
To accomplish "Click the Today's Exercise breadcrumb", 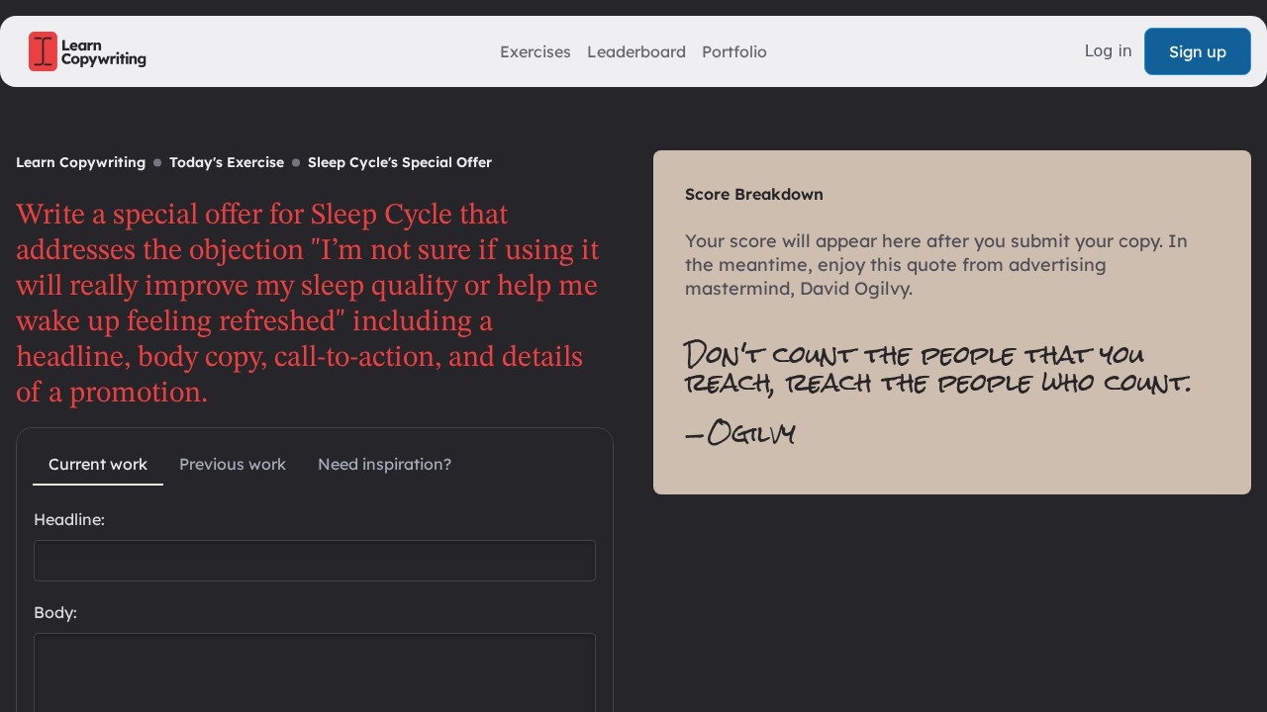I will pos(227,162).
